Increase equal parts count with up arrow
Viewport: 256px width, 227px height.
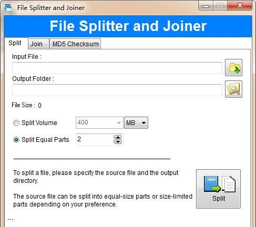pyautogui.click(x=118, y=137)
